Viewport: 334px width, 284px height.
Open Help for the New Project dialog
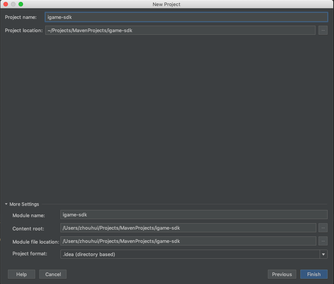click(x=22, y=274)
